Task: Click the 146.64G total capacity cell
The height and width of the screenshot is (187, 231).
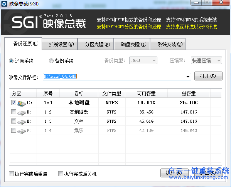Action: (x=189, y=130)
